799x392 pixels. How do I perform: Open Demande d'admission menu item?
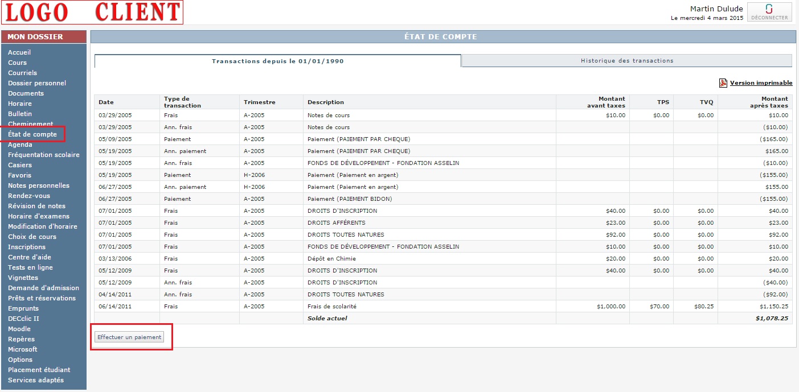(43, 288)
